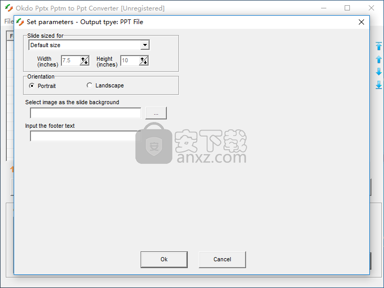This screenshot has width=384, height=288.
Task: Close the Set parameters dialog
Action: (x=361, y=22)
